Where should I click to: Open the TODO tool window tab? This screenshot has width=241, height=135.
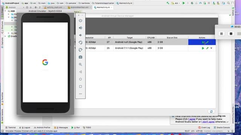[x=87, y=127]
